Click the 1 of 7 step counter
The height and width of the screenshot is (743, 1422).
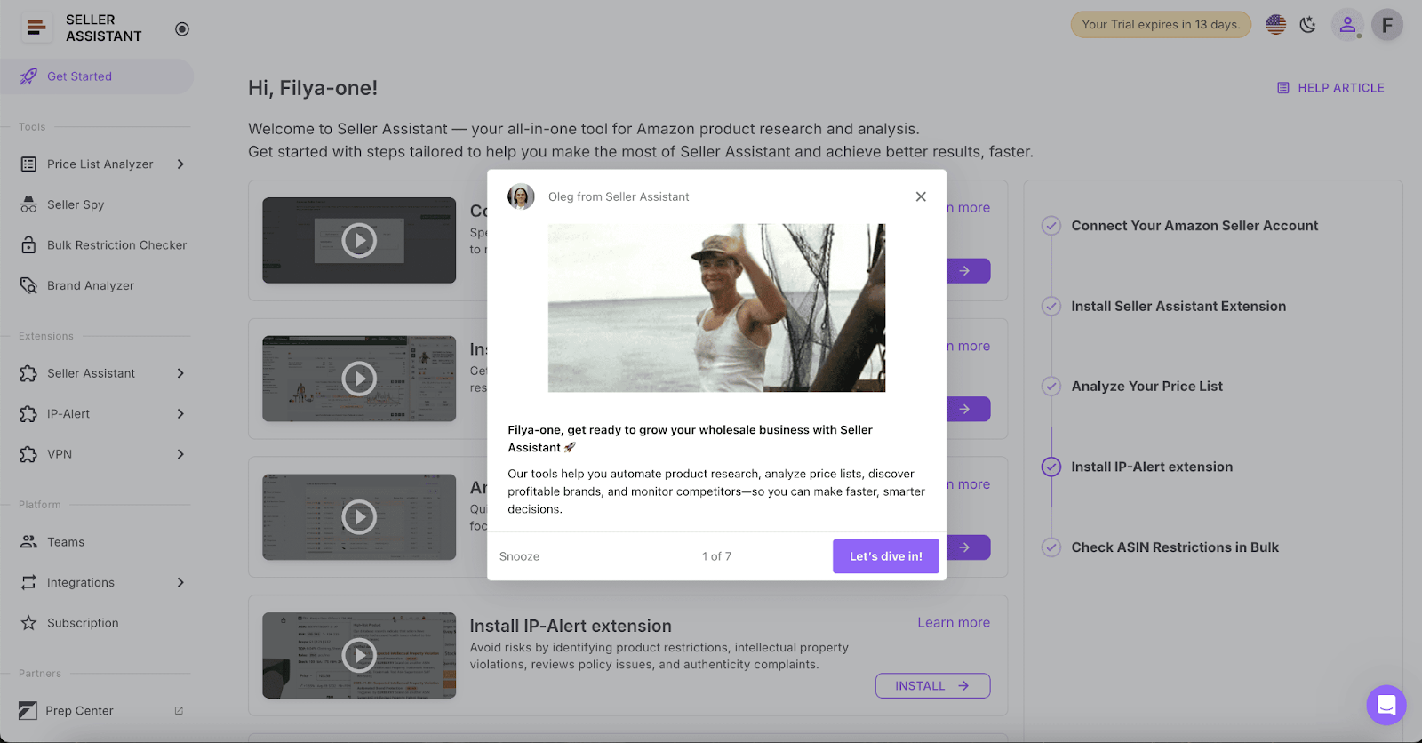pos(716,556)
